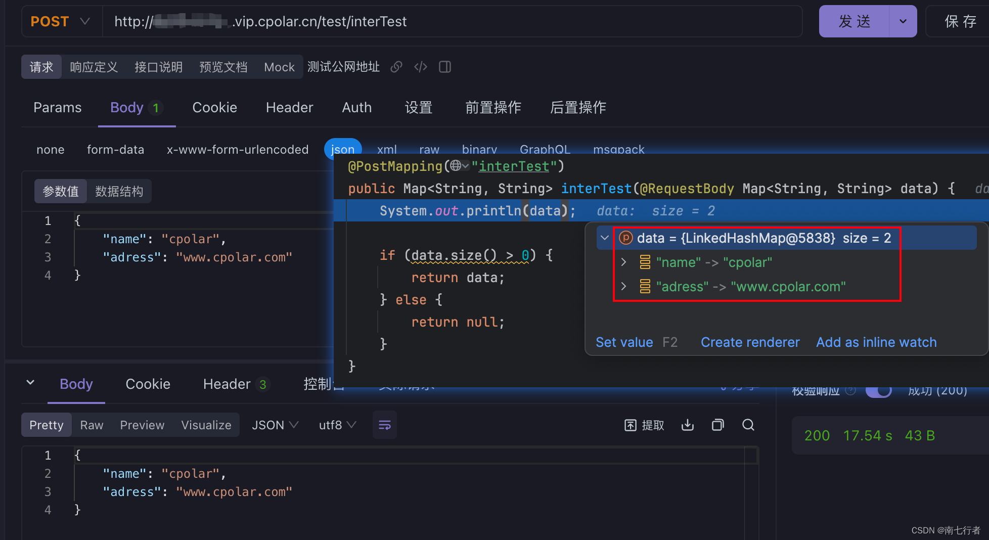Select the 参数值 view
Viewport: 989px width, 540px height.
pos(61,191)
